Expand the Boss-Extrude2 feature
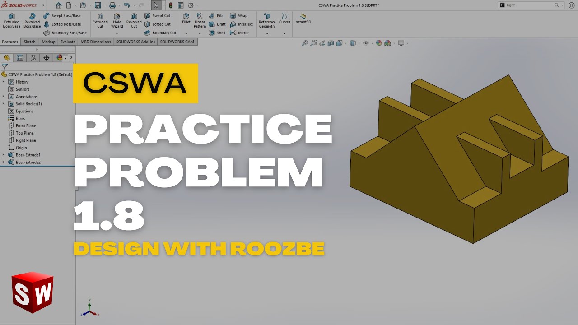 click(x=3, y=162)
